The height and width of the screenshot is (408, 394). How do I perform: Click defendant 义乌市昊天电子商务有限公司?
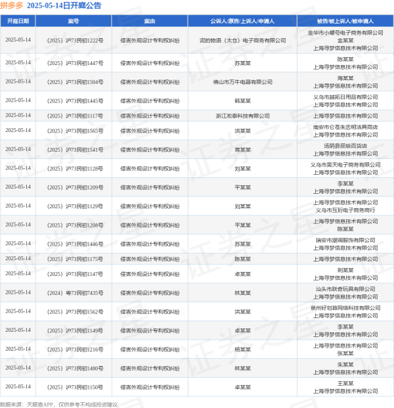click(345, 165)
